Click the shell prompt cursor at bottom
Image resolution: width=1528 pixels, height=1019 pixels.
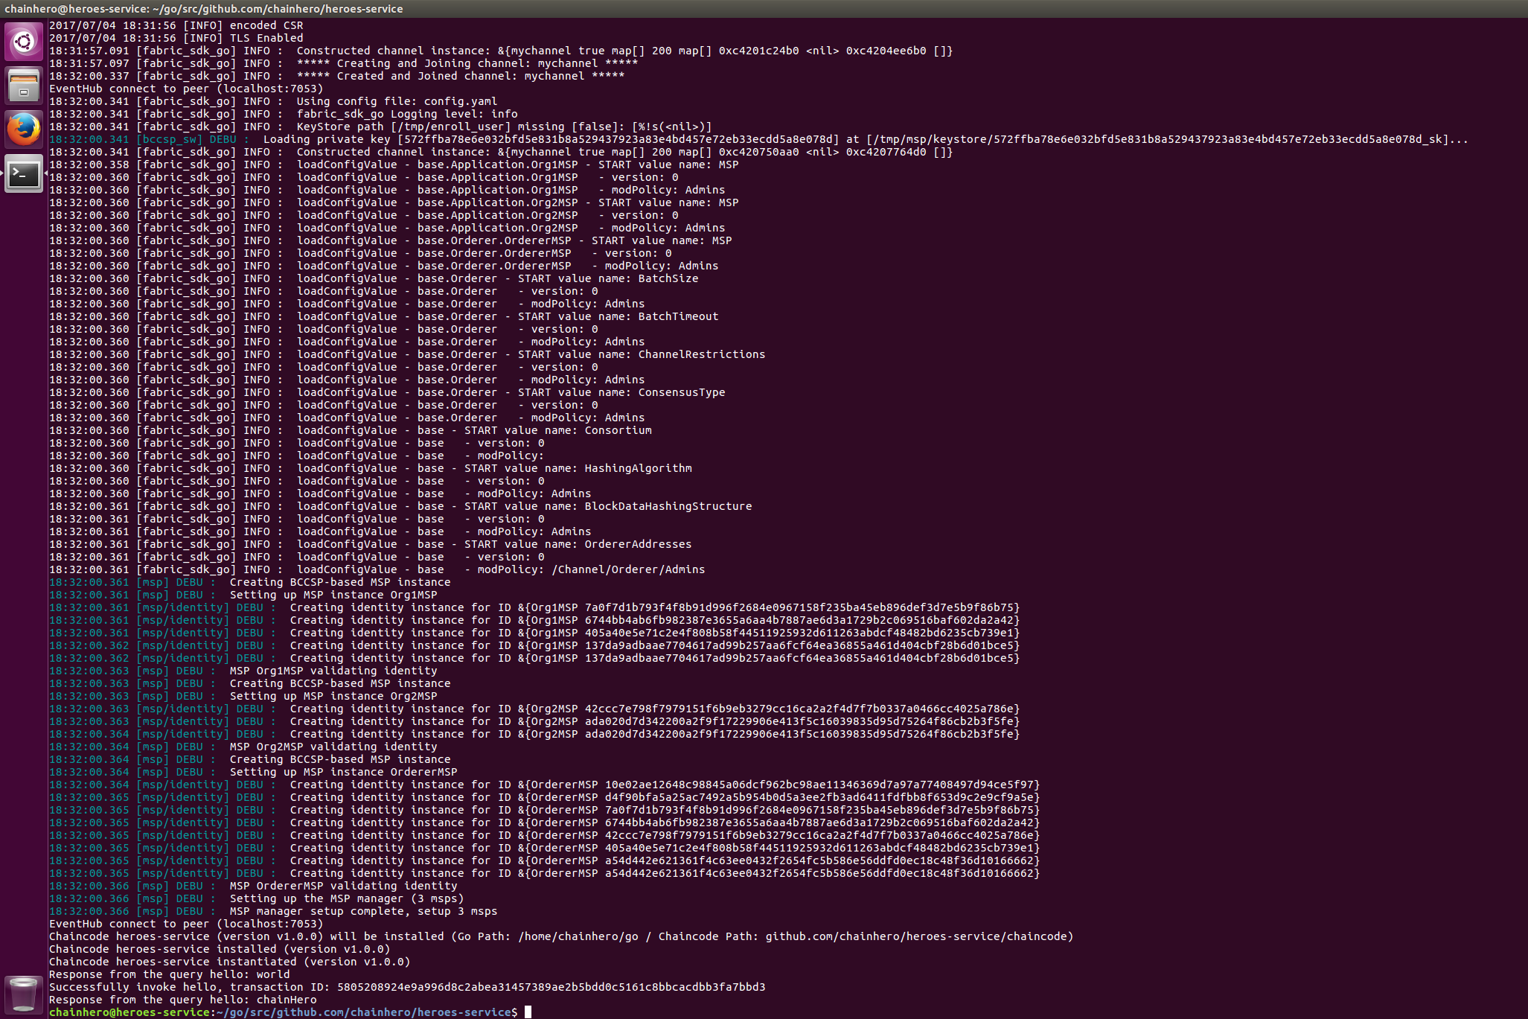[528, 1012]
